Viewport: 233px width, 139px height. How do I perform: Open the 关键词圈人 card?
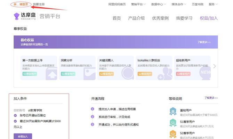coord(115,68)
